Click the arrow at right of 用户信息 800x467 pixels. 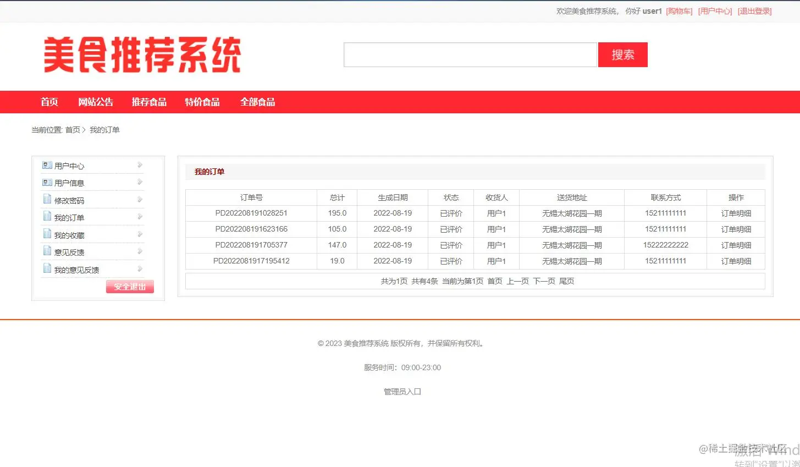coord(140,182)
